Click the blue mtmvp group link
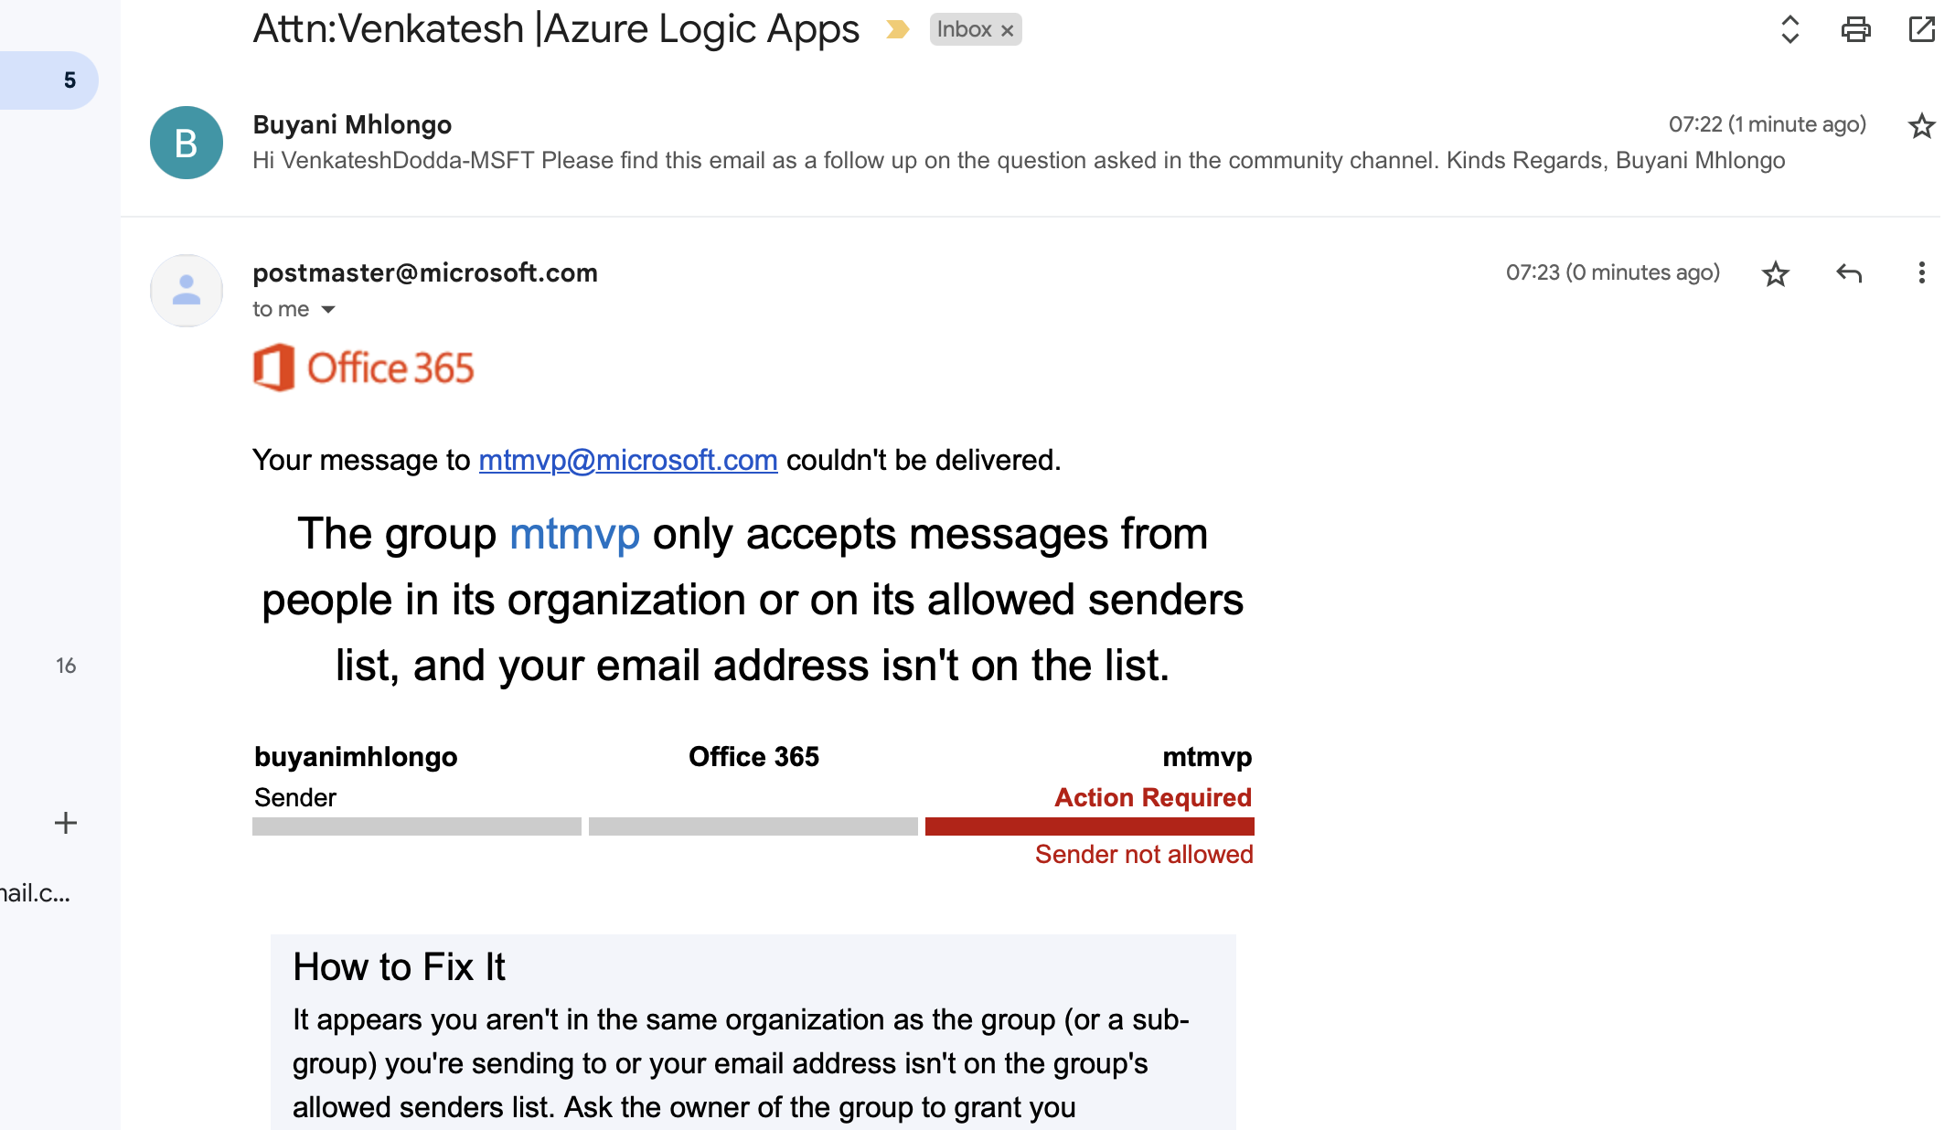Screen dimensions: 1955x1130 [574, 534]
